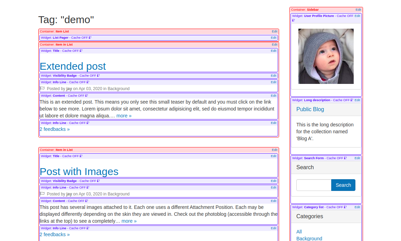This screenshot has height=241, width=401.
Task: Edit the Long description widget
Action: [x=357, y=100]
